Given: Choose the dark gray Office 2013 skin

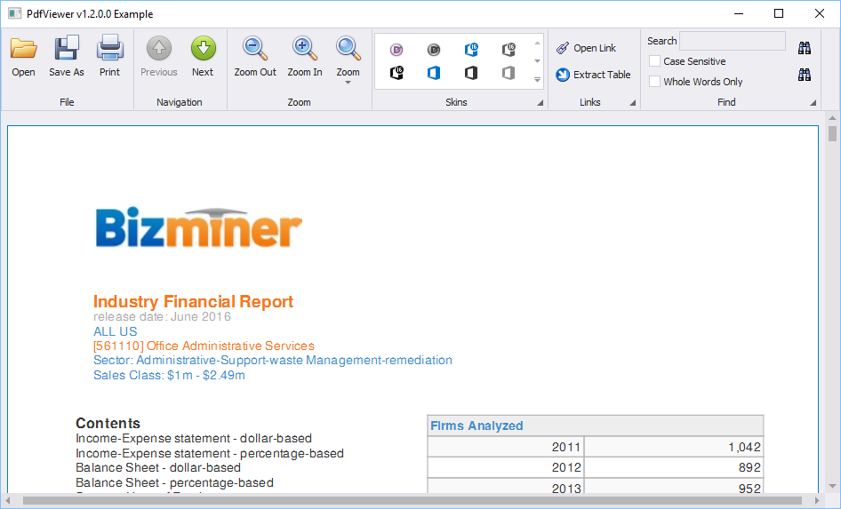Looking at the screenshot, I should coord(471,73).
